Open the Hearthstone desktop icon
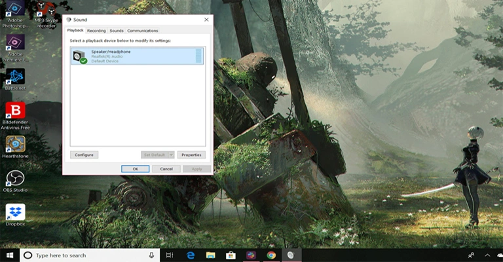The image size is (503, 262). click(14, 145)
